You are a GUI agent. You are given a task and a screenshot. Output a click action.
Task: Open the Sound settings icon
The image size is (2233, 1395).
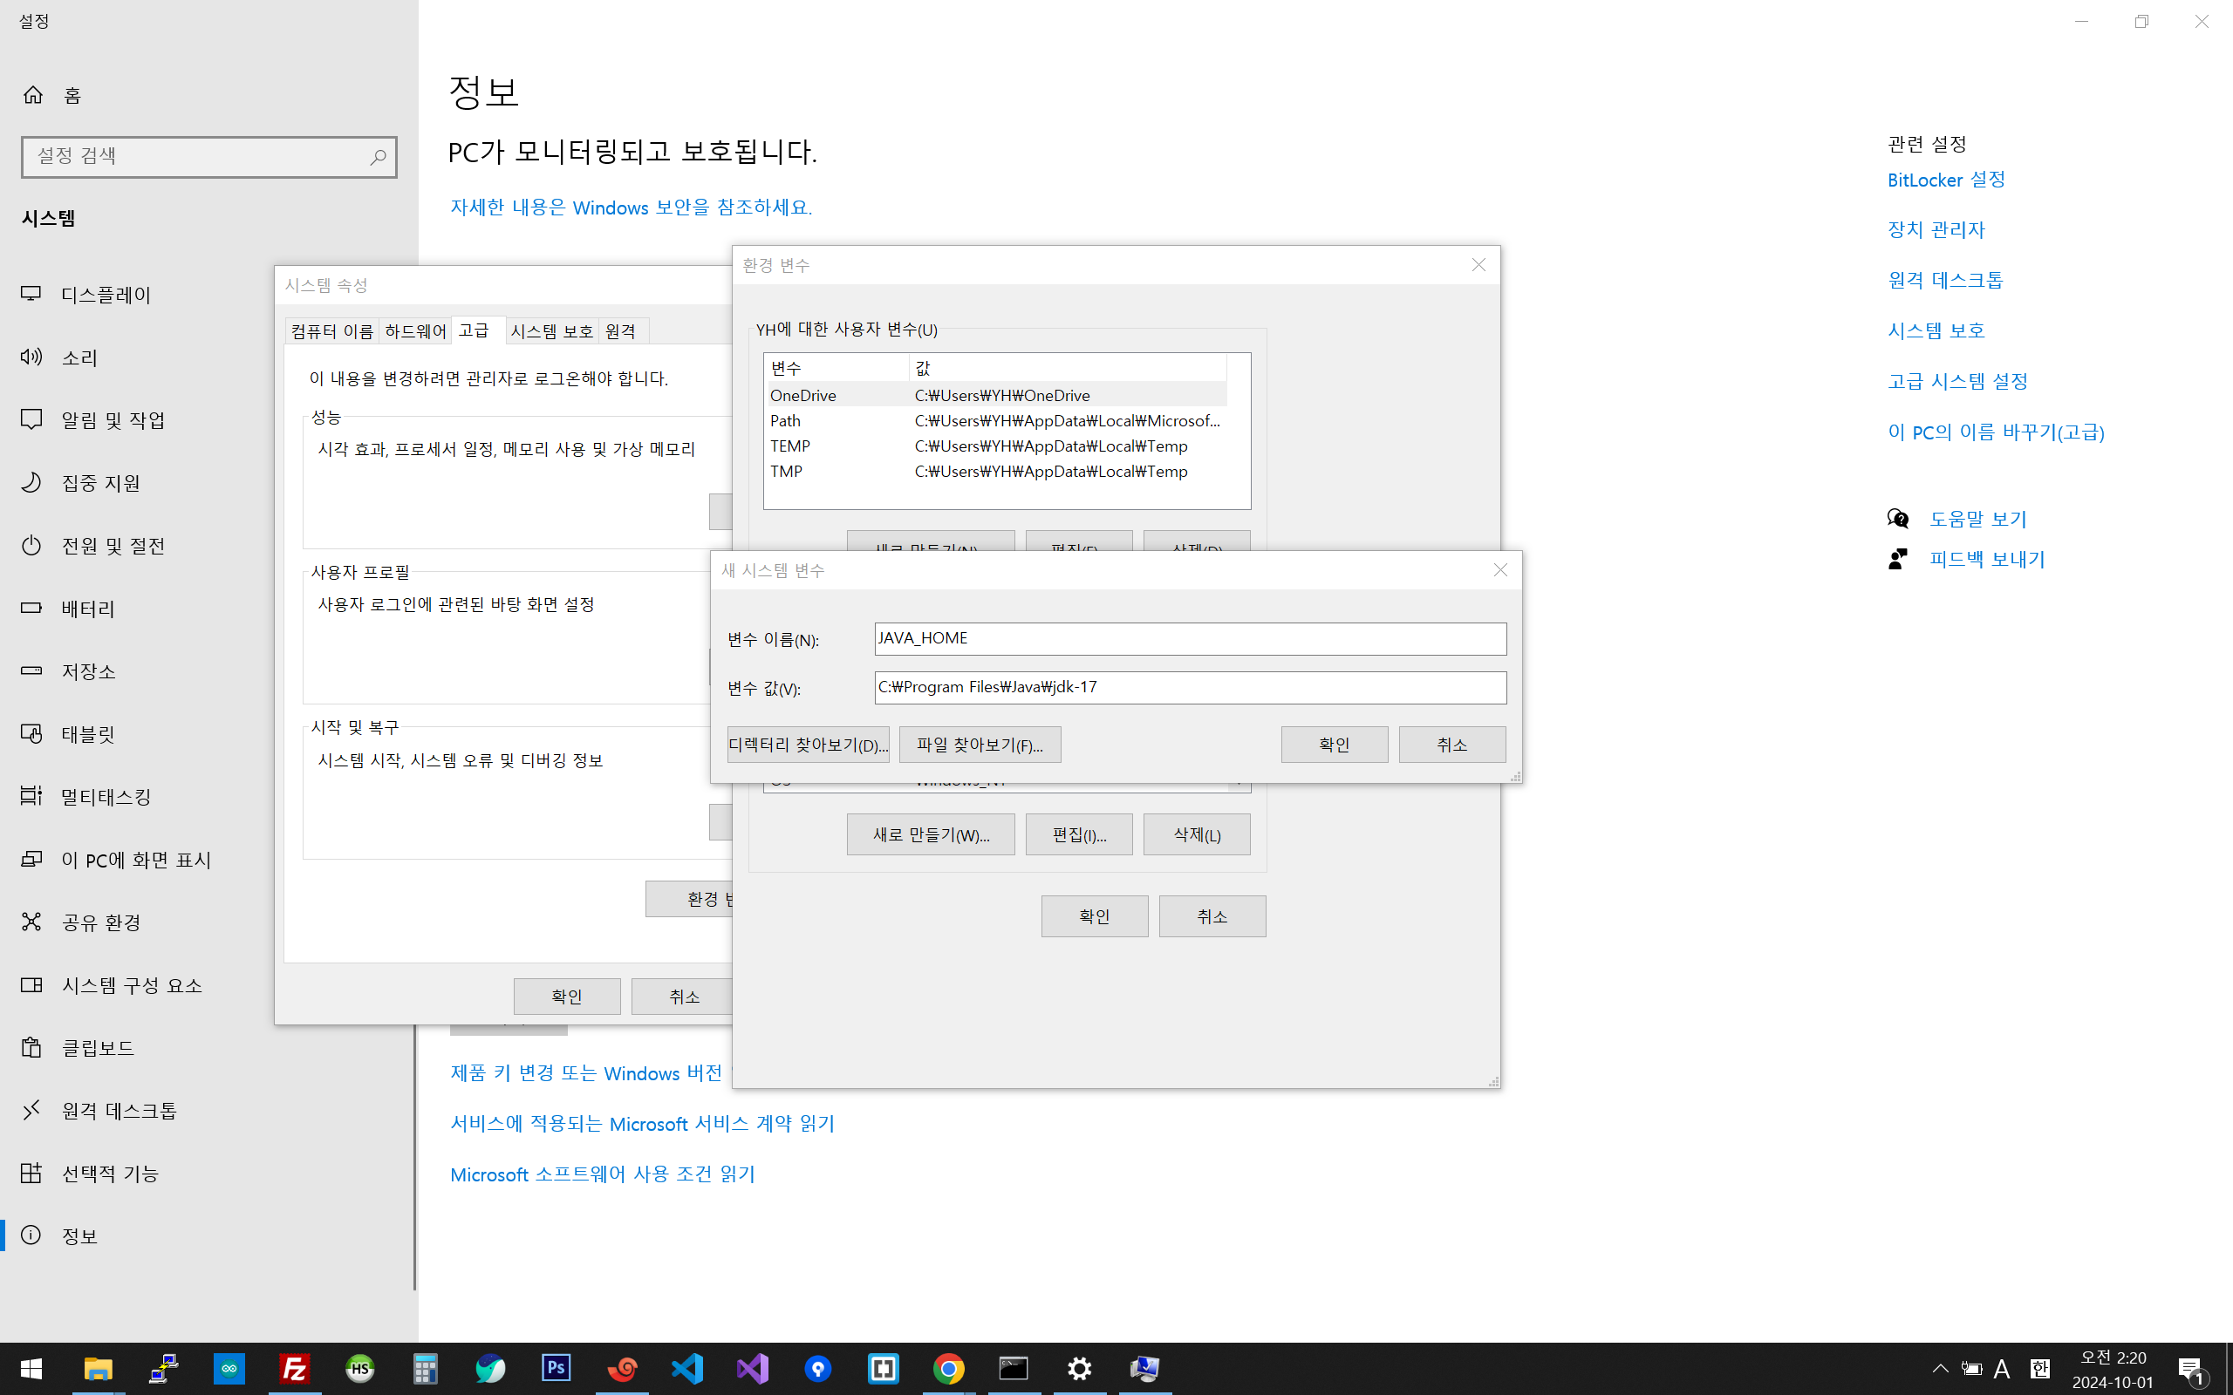coord(31,357)
